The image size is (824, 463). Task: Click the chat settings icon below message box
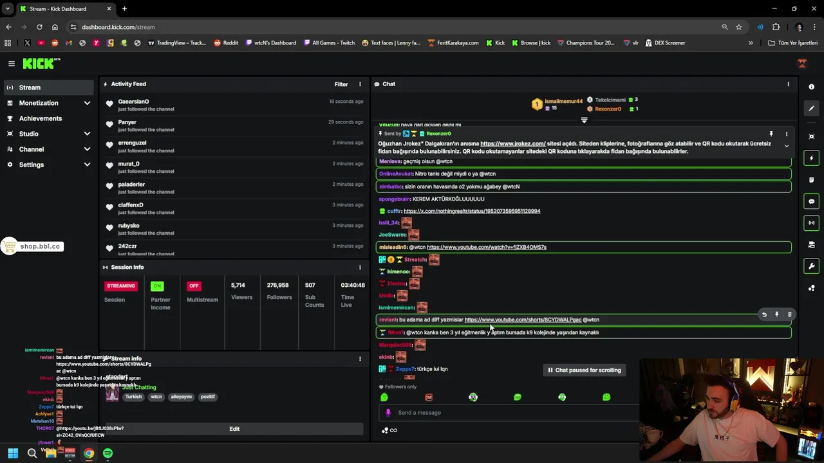click(385, 430)
